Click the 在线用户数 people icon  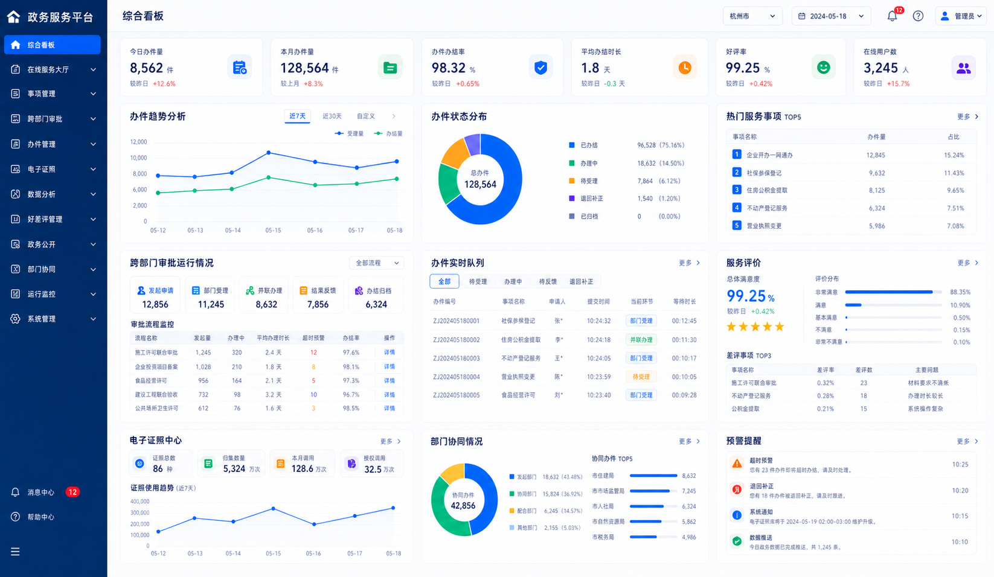coord(963,68)
